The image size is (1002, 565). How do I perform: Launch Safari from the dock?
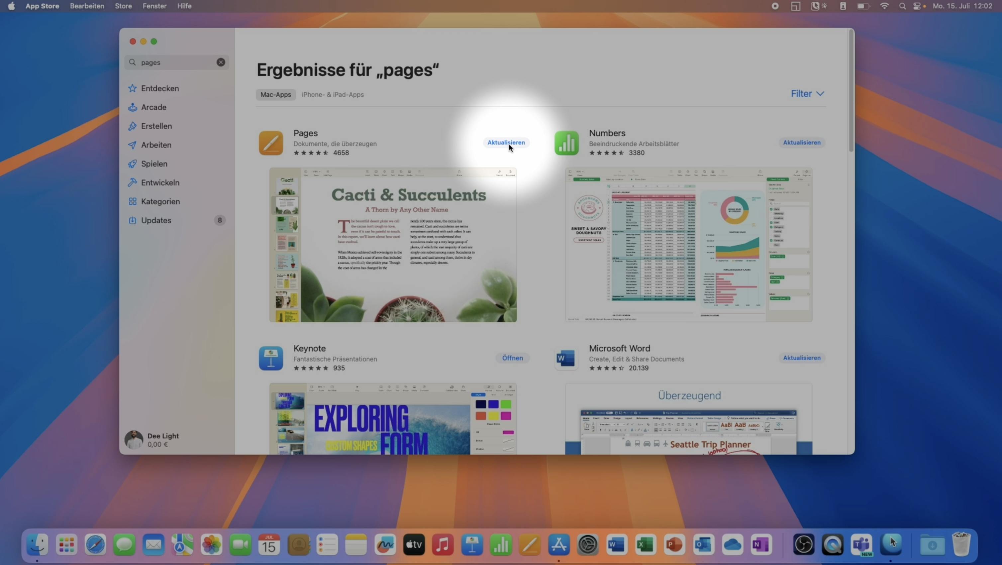coord(95,544)
